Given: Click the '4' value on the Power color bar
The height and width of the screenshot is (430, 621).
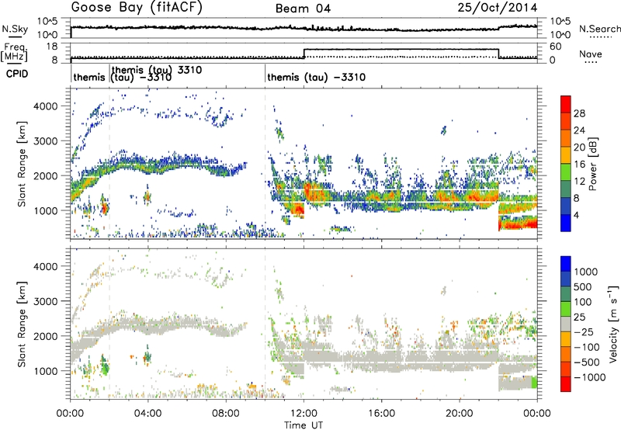Looking at the screenshot, I should [577, 215].
